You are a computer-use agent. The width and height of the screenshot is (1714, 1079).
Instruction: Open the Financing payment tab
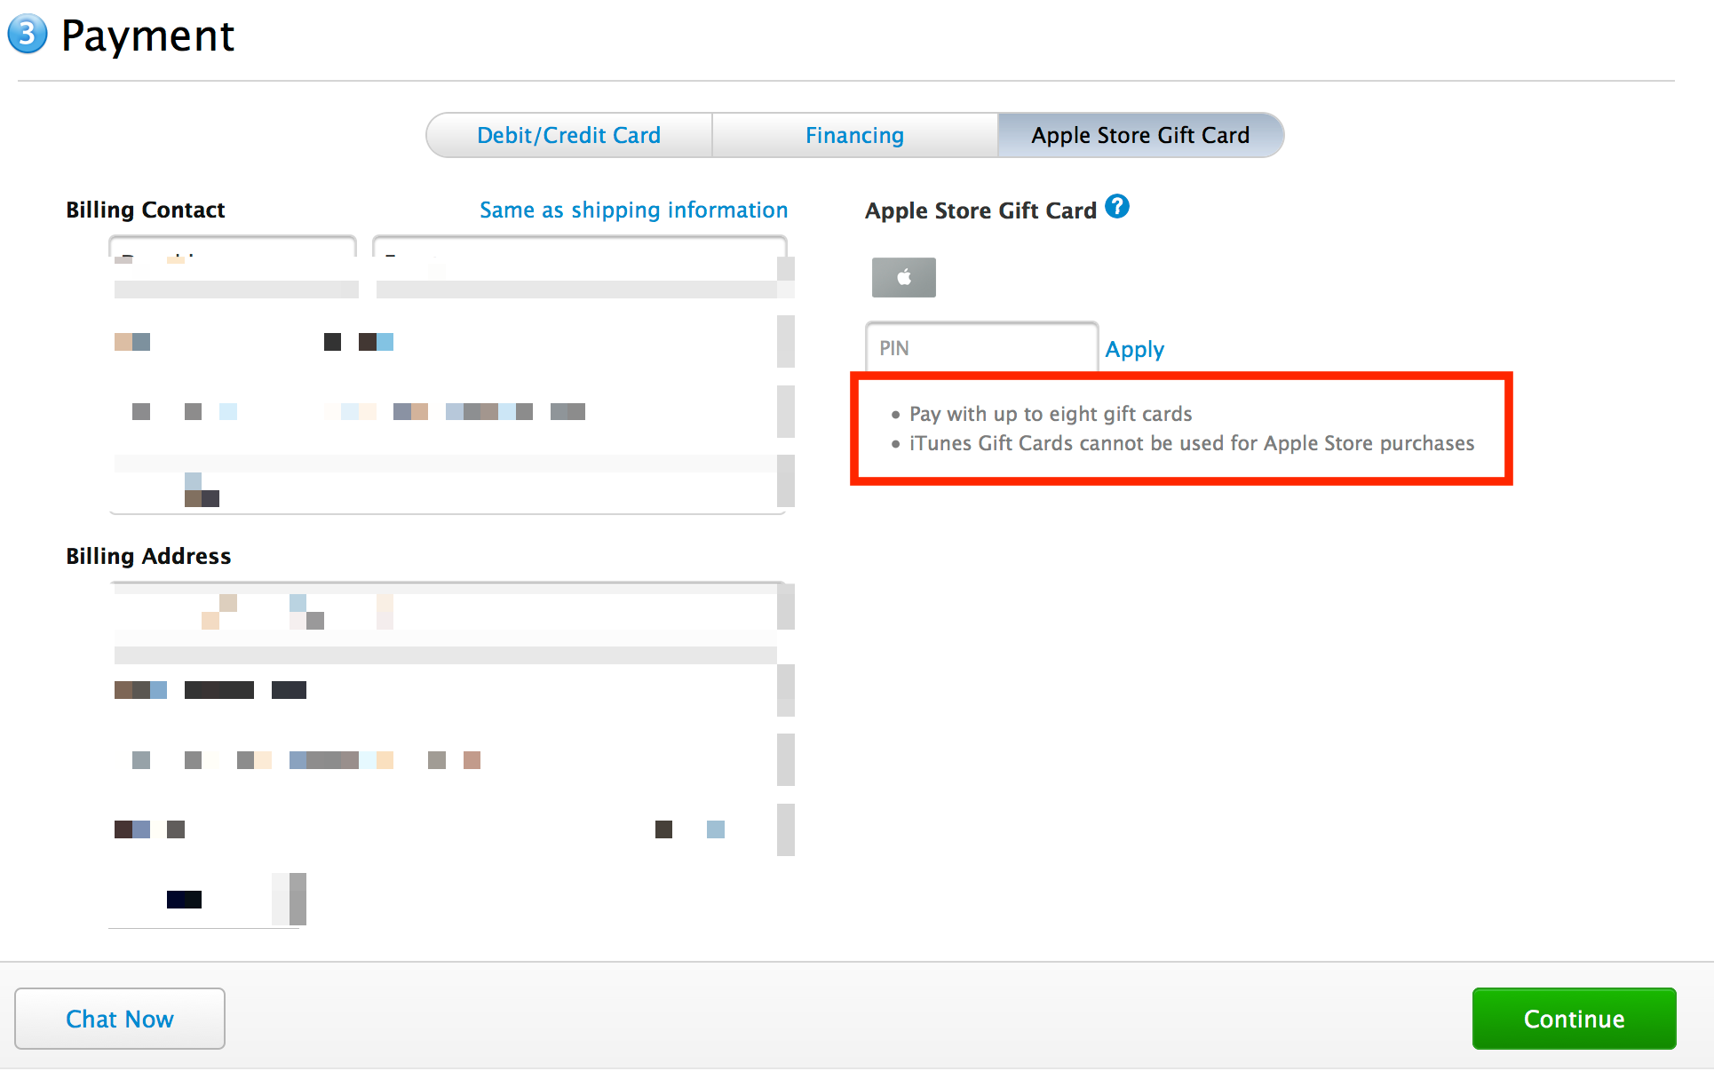pos(854,135)
